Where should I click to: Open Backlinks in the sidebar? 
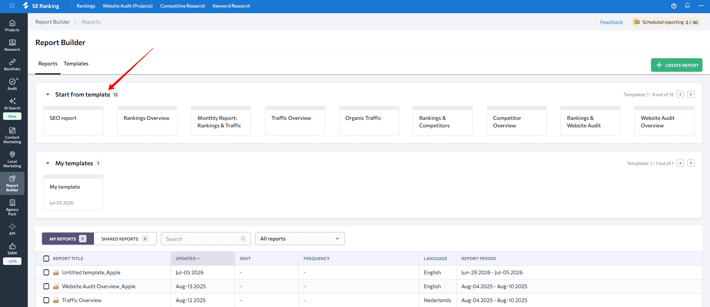click(12, 65)
